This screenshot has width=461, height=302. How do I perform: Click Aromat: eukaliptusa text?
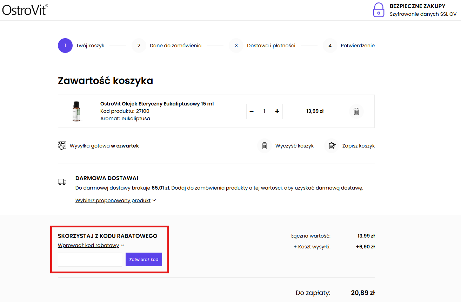tap(125, 118)
